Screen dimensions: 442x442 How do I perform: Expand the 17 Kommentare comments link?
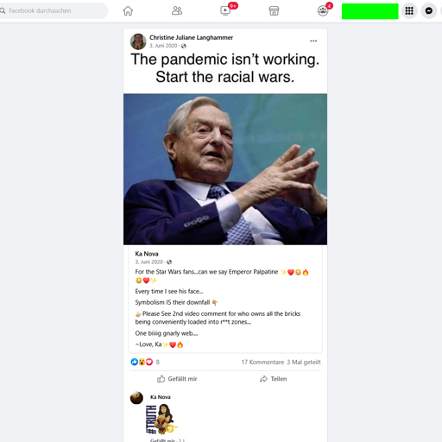[262, 362]
